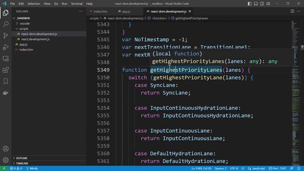The height and width of the screenshot is (171, 304).
Task: Click remote window icon in status bar
Action: (4, 169)
